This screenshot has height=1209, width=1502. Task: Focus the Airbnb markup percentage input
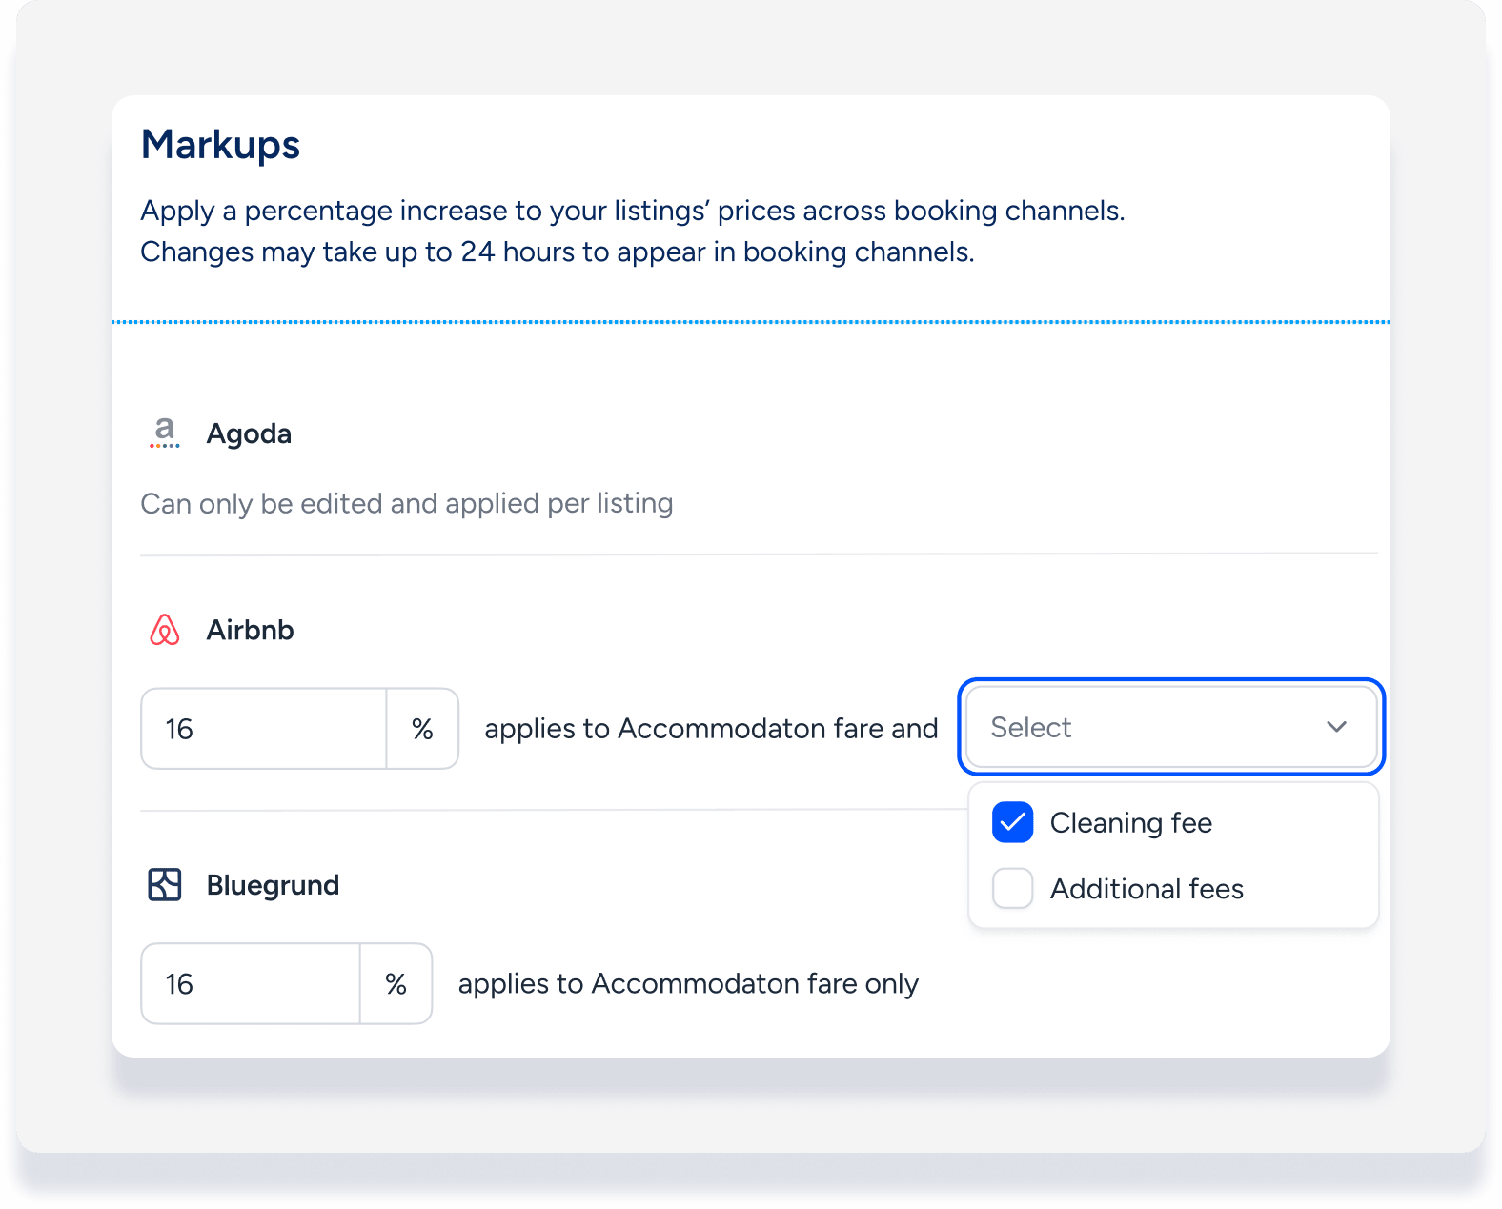(264, 729)
